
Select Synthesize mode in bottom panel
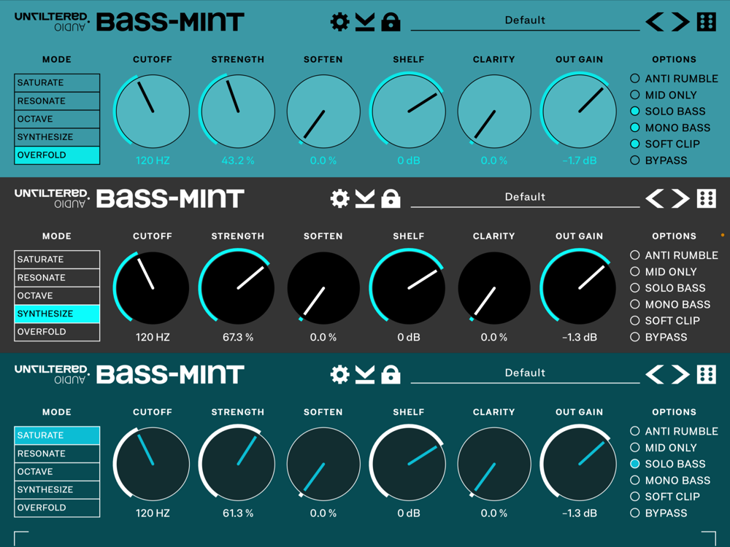click(57, 489)
